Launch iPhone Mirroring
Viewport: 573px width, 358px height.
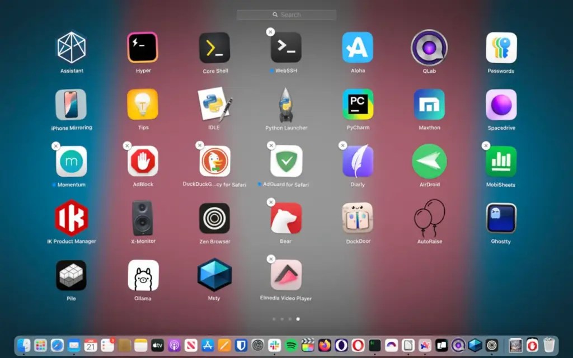point(71,105)
